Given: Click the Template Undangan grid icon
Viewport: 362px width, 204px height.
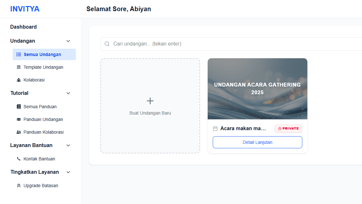Looking at the screenshot, I should (18, 67).
